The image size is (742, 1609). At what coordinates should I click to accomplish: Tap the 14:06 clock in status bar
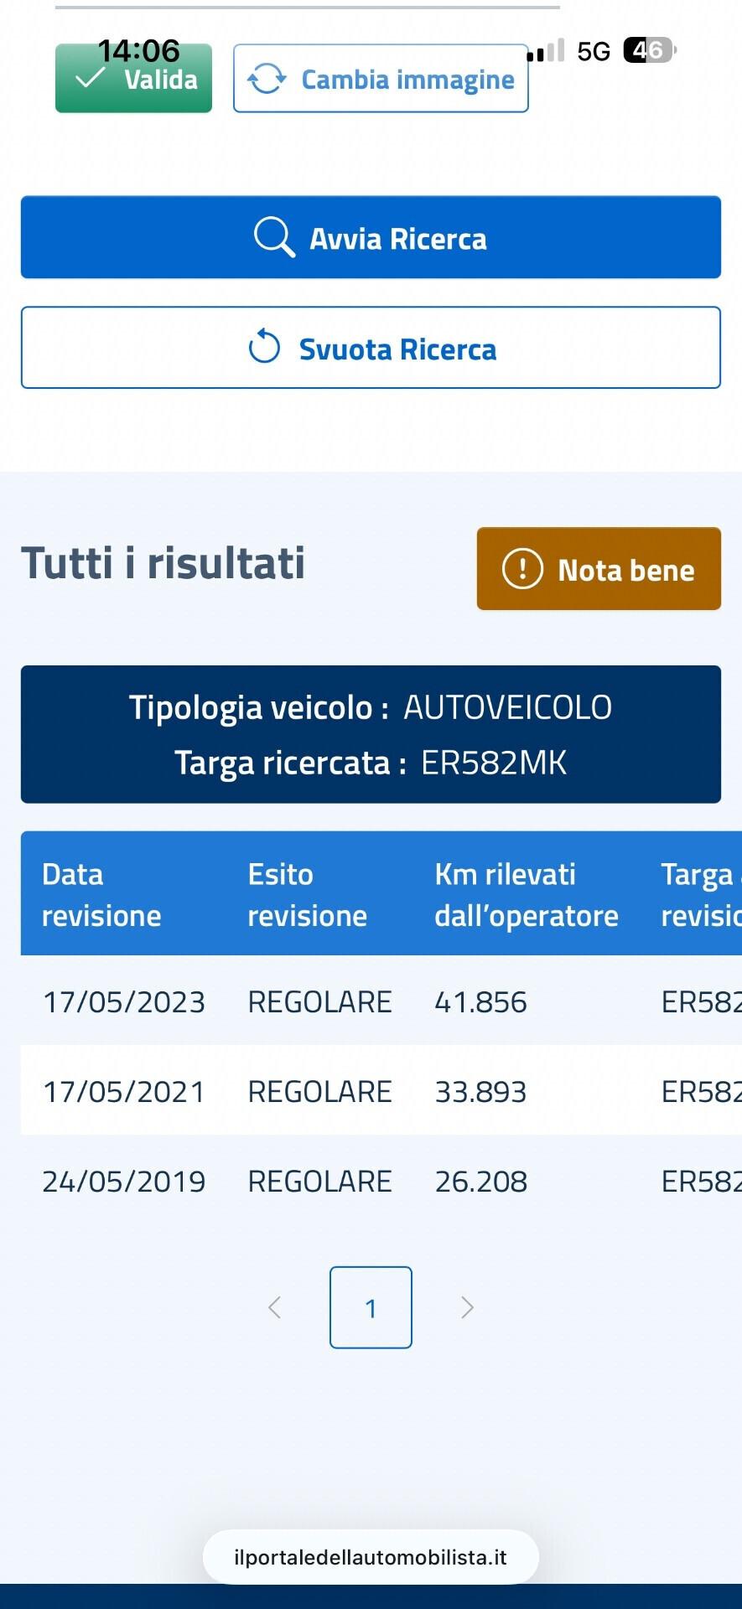click(x=137, y=50)
